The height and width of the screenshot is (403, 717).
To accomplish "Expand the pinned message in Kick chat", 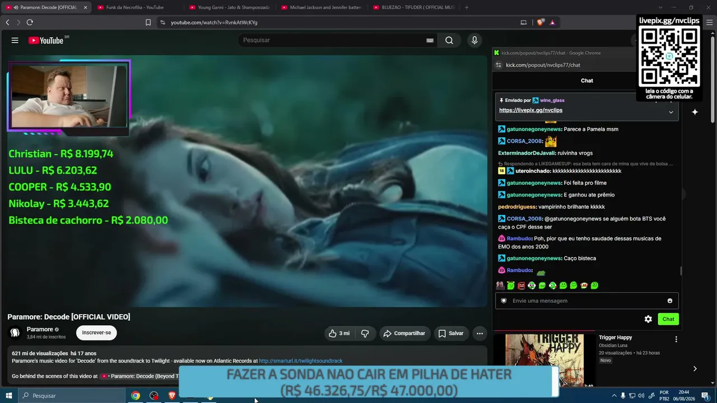I will click(671, 112).
